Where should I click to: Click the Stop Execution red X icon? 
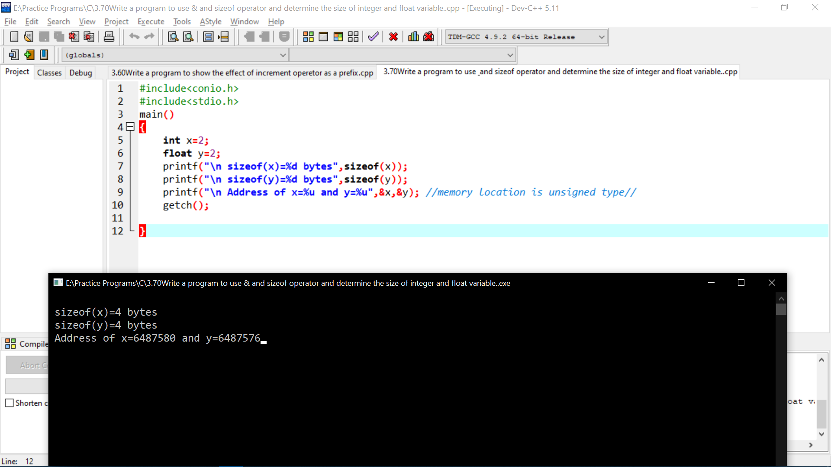pos(393,36)
